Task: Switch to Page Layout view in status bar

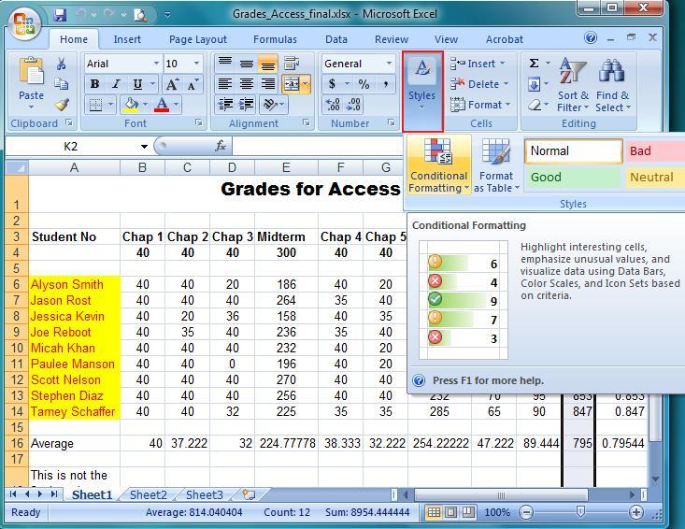Action: tap(451, 512)
